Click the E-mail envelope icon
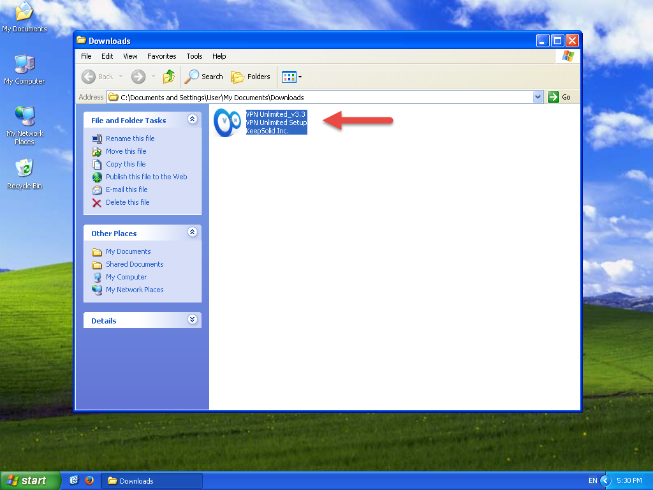Viewport: 653px width, 490px height. tap(97, 190)
